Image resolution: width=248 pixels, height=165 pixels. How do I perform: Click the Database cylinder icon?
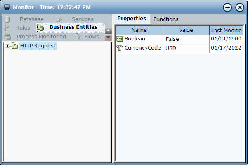(7, 19)
